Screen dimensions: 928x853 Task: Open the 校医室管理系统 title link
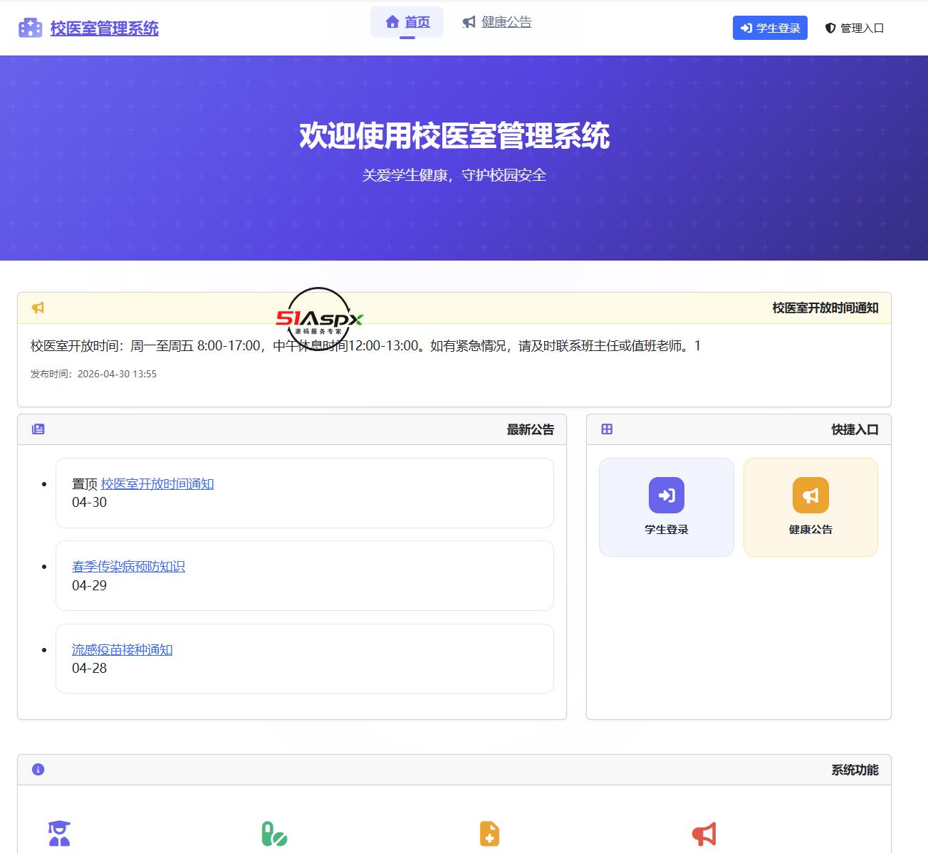tap(104, 28)
